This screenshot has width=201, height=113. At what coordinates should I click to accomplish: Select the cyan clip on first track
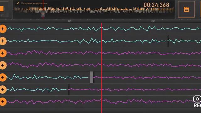coord(104,29)
